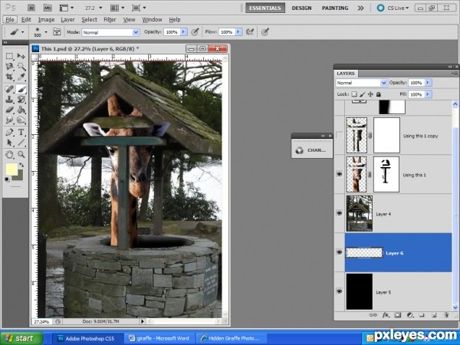Create new adjustment layer icon
Viewport: 460px width, 345px height.
click(410, 315)
